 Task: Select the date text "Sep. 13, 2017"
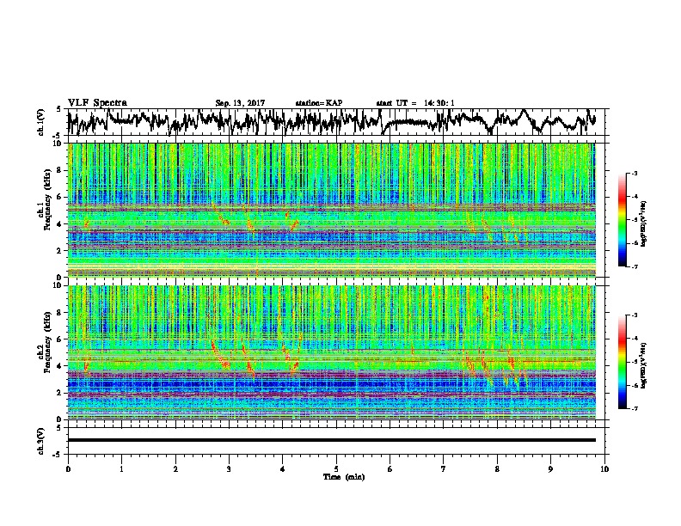point(240,103)
